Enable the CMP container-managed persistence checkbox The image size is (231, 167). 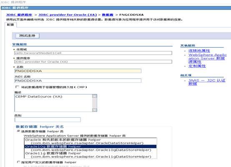pyautogui.click(x=18, y=87)
